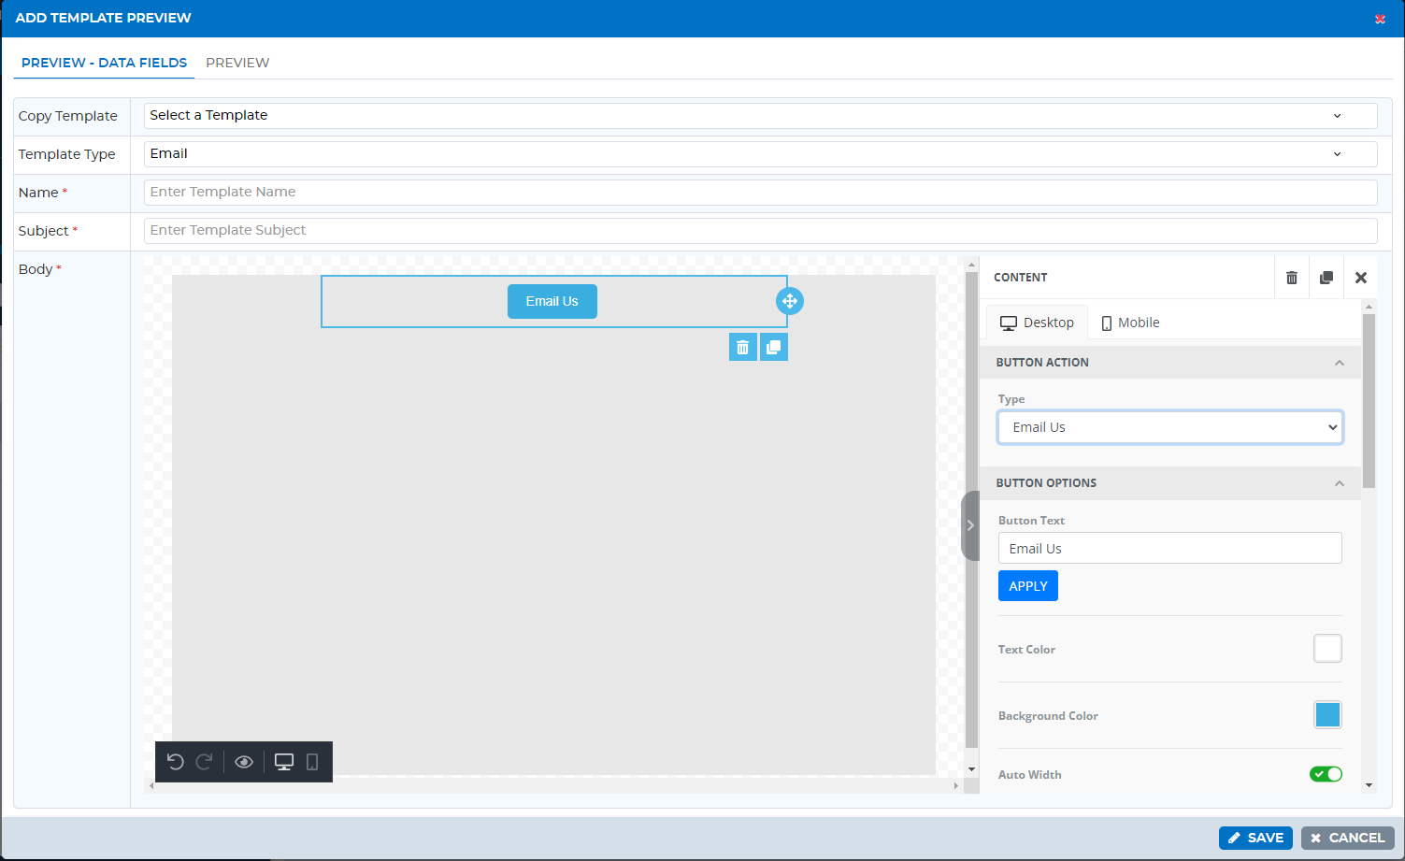Viewport: 1405px width, 861px height.
Task: Click the Save button
Action: 1255,838
